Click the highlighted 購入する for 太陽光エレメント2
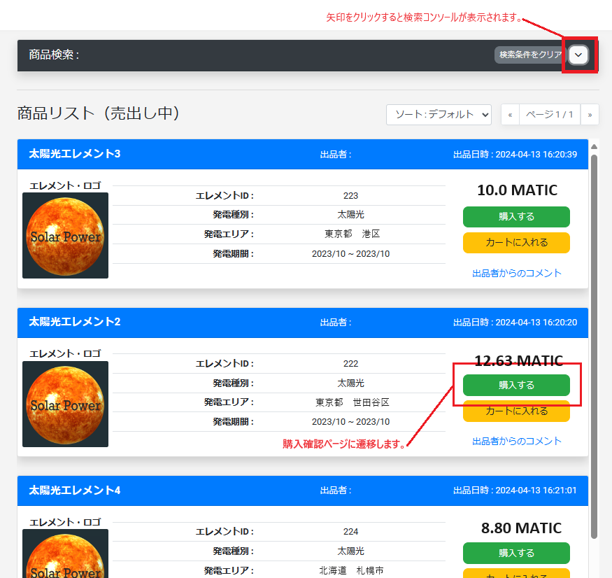This screenshot has width=612, height=578. (516, 386)
